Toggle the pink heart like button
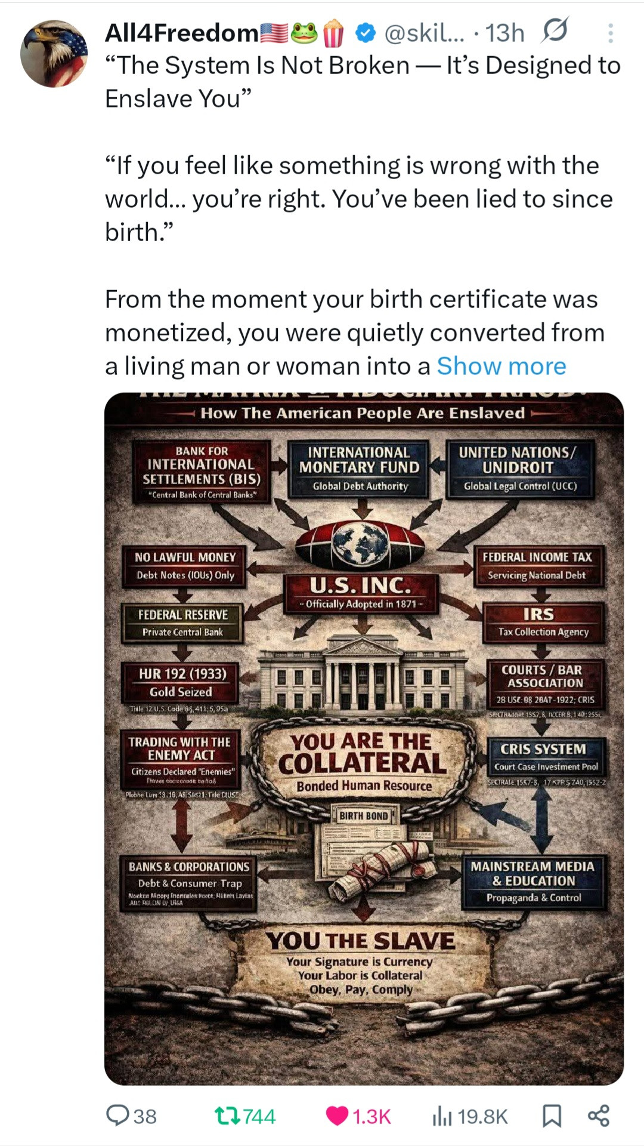The image size is (644, 1146). click(x=337, y=1116)
